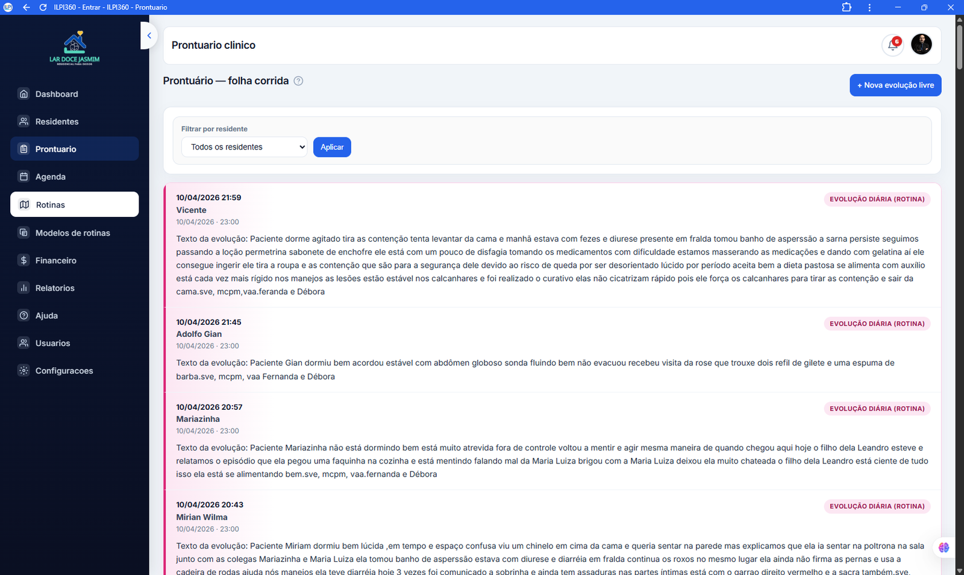Click the Modelos de rotinas icon
Screen dimensions: 964x575
point(23,233)
